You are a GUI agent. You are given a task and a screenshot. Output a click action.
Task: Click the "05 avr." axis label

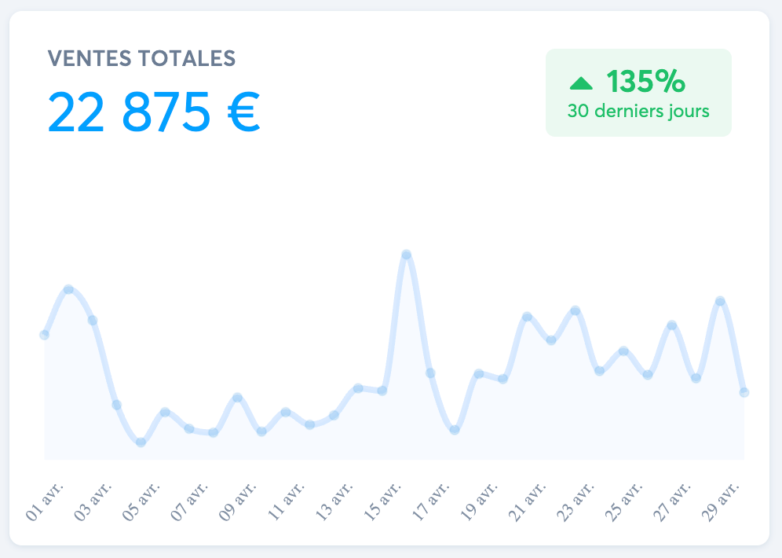(x=141, y=502)
